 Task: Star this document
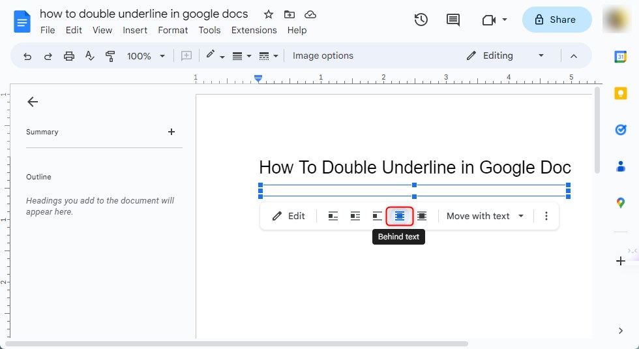[x=269, y=14]
